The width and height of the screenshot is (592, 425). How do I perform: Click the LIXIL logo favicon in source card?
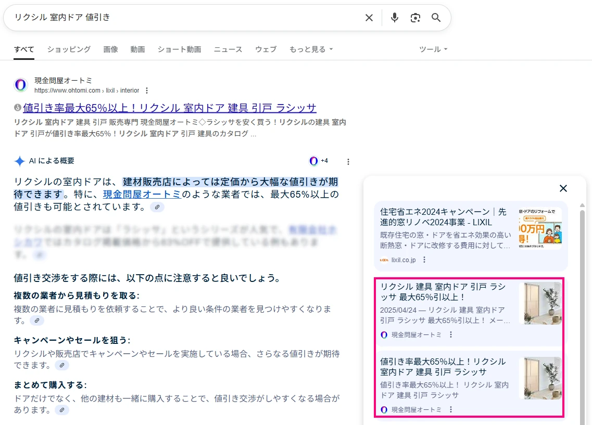coord(384,260)
